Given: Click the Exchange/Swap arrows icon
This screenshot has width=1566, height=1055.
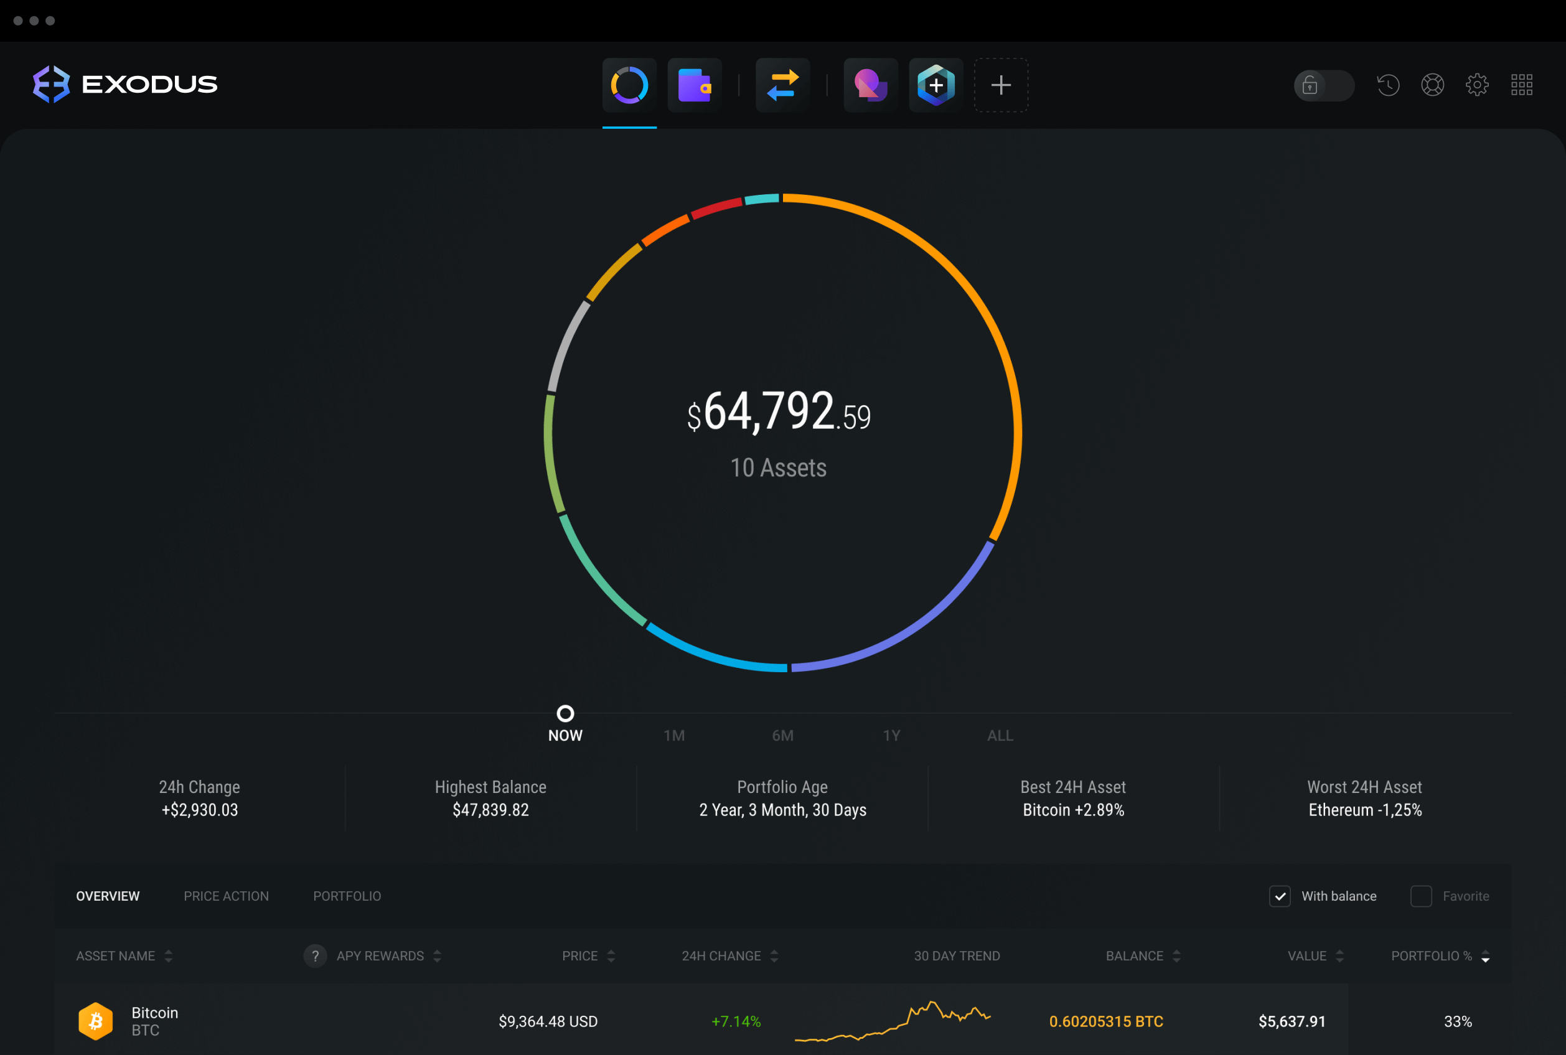Looking at the screenshot, I should point(783,83).
